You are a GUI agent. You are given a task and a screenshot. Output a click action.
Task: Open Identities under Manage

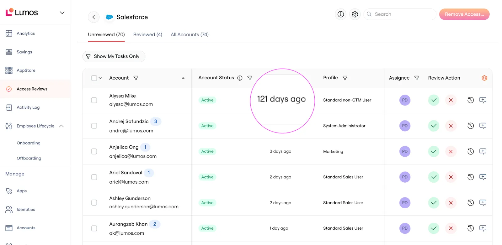35,210
